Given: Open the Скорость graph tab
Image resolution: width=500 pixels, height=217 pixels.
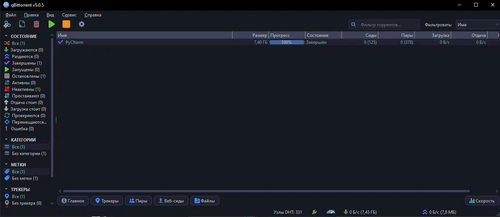Looking at the screenshot, I should point(481,201).
